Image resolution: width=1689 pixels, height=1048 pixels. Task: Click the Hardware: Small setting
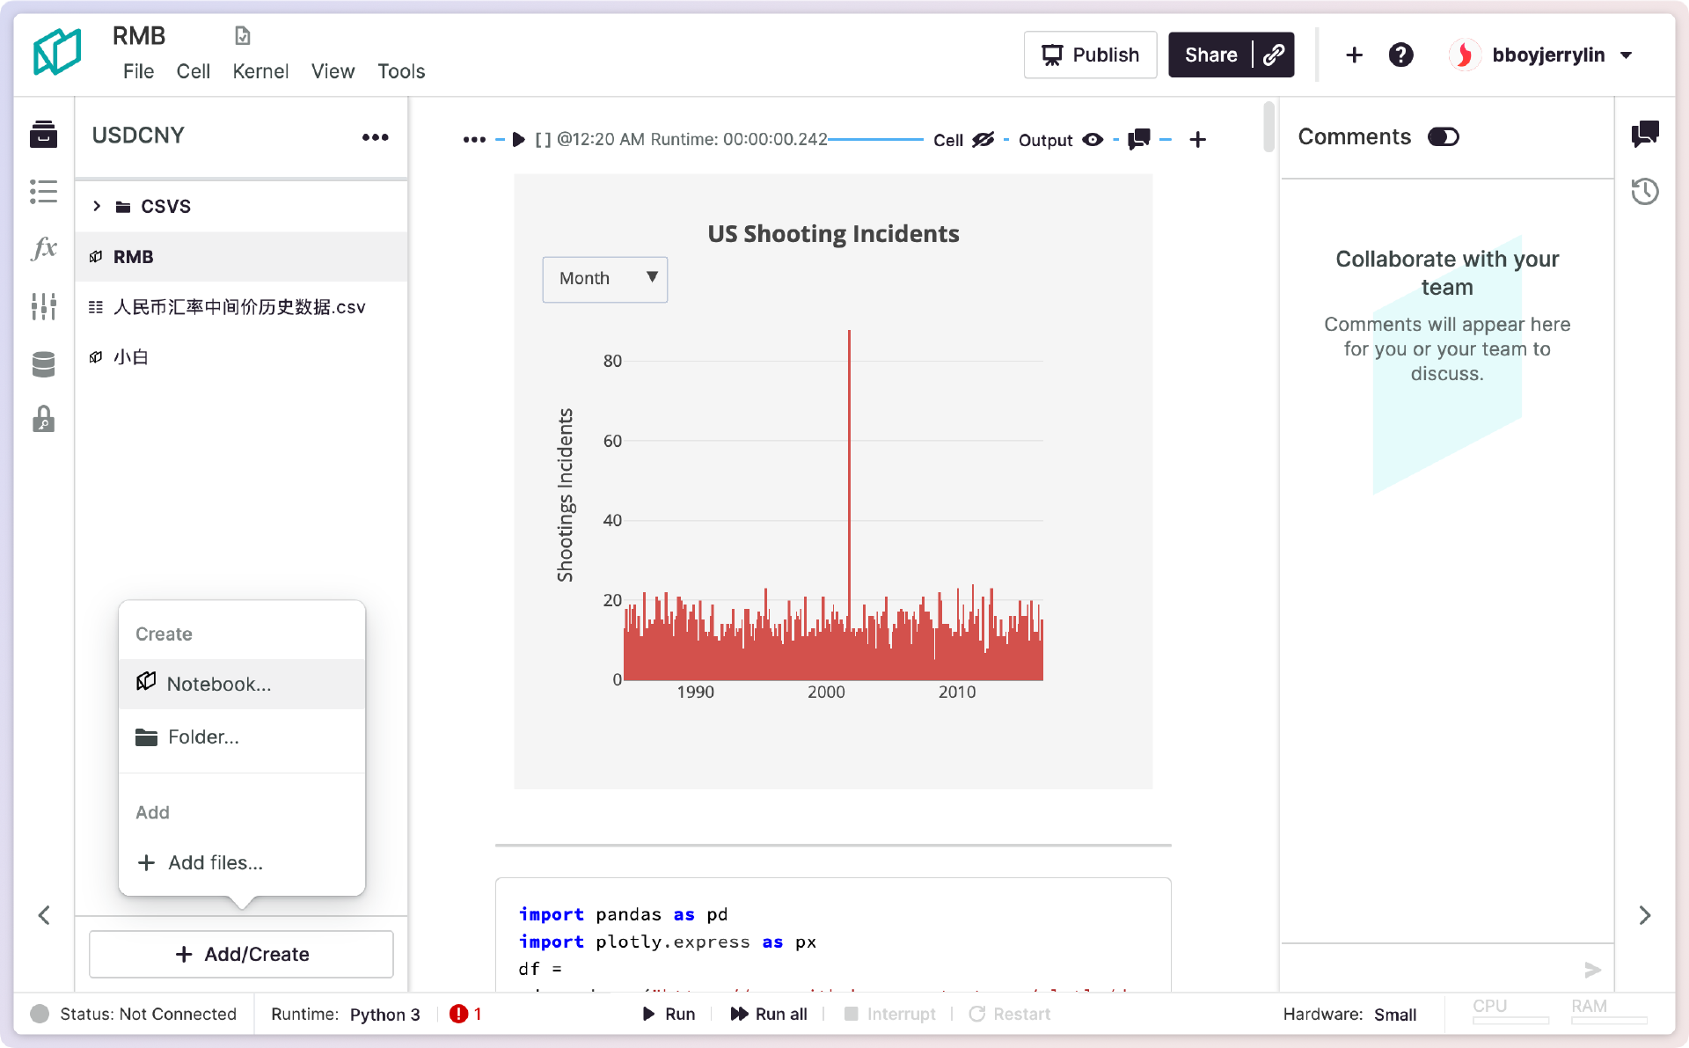1349,1014
